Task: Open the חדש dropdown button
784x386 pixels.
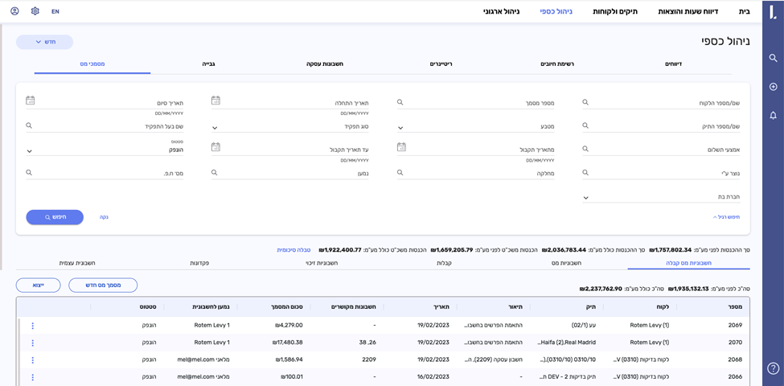Action: tap(44, 42)
